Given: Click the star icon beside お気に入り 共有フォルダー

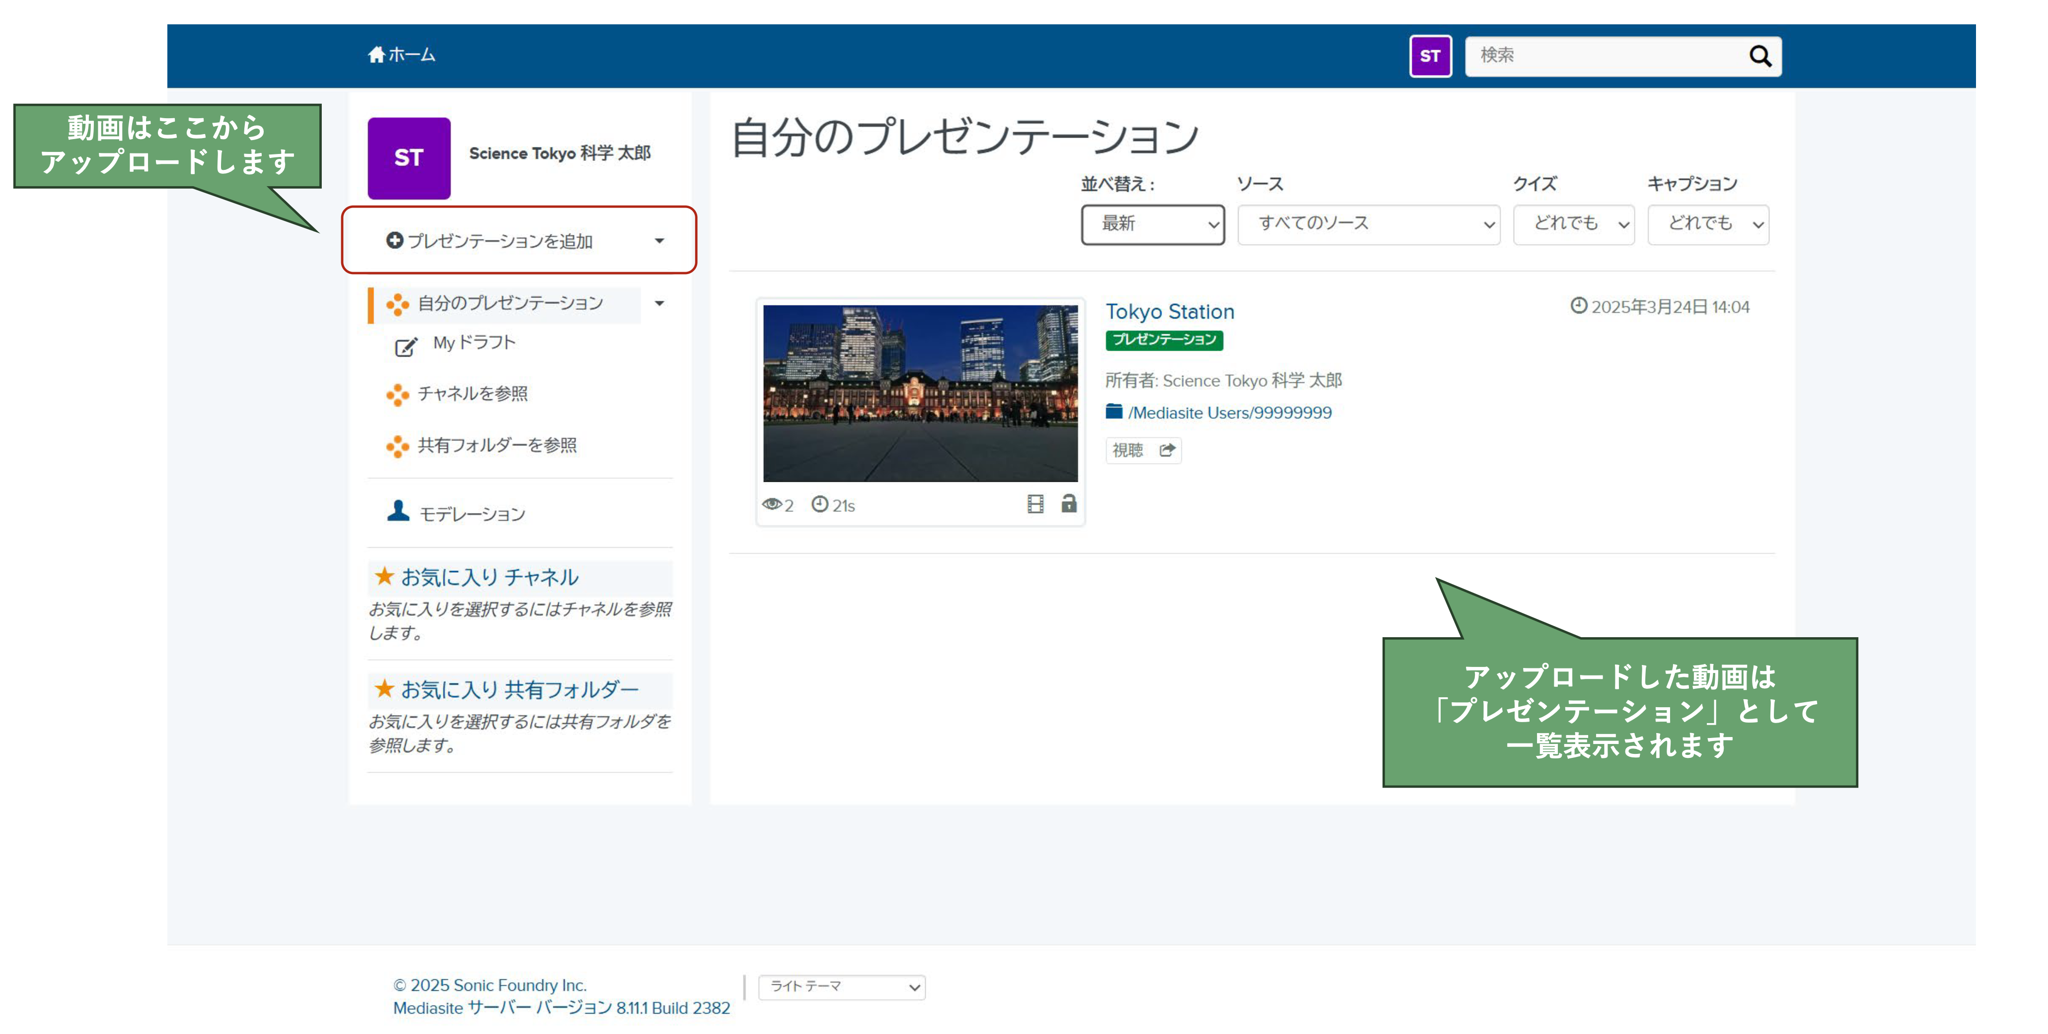Looking at the screenshot, I should point(385,688).
